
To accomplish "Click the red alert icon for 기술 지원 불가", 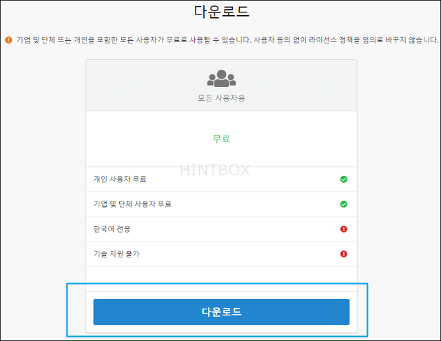I will pyautogui.click(x=344, y=254).
